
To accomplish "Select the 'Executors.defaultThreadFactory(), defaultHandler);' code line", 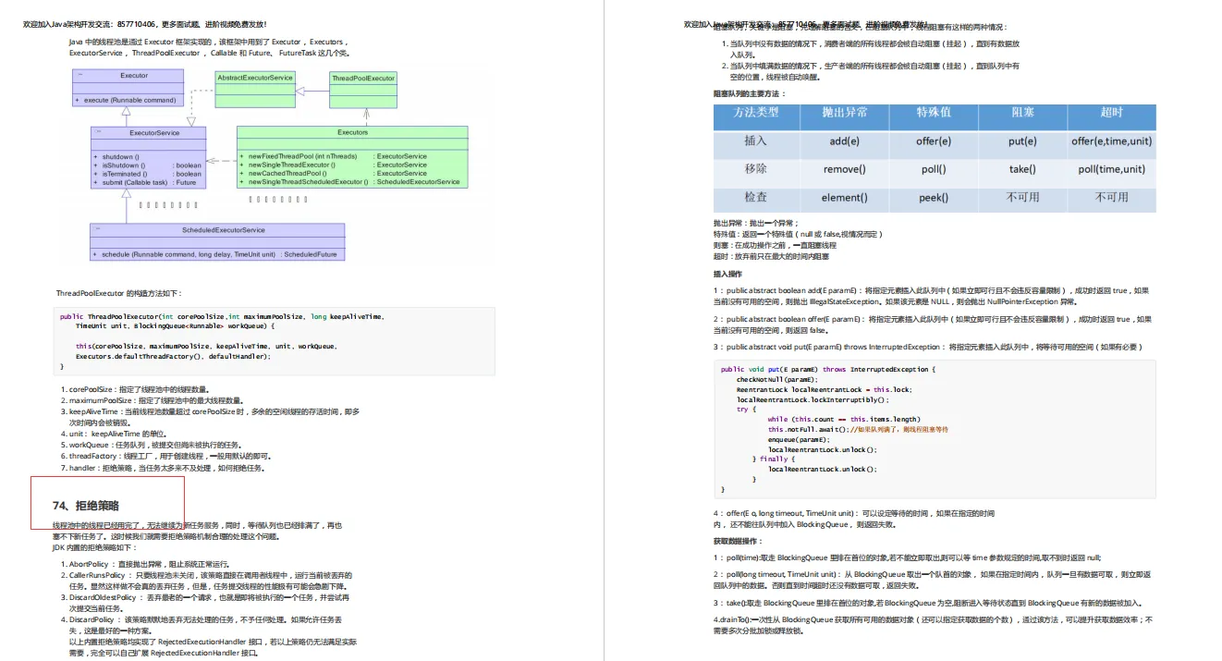I will click(x=173, y=356).
